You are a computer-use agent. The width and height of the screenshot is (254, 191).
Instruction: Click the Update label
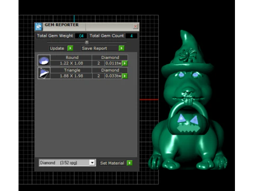pyautogui.click(x=57, y=48)
